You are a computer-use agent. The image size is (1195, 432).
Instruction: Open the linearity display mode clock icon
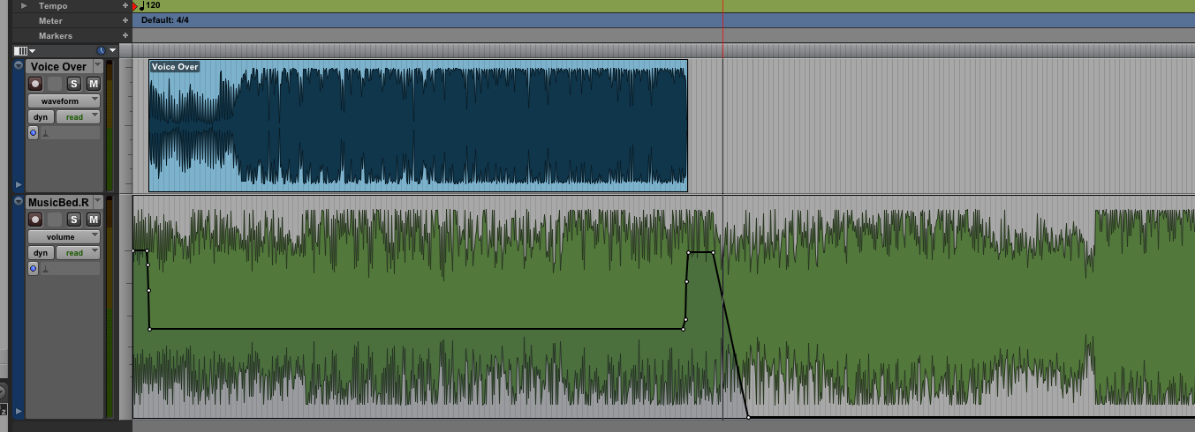[x=102, y=51]
